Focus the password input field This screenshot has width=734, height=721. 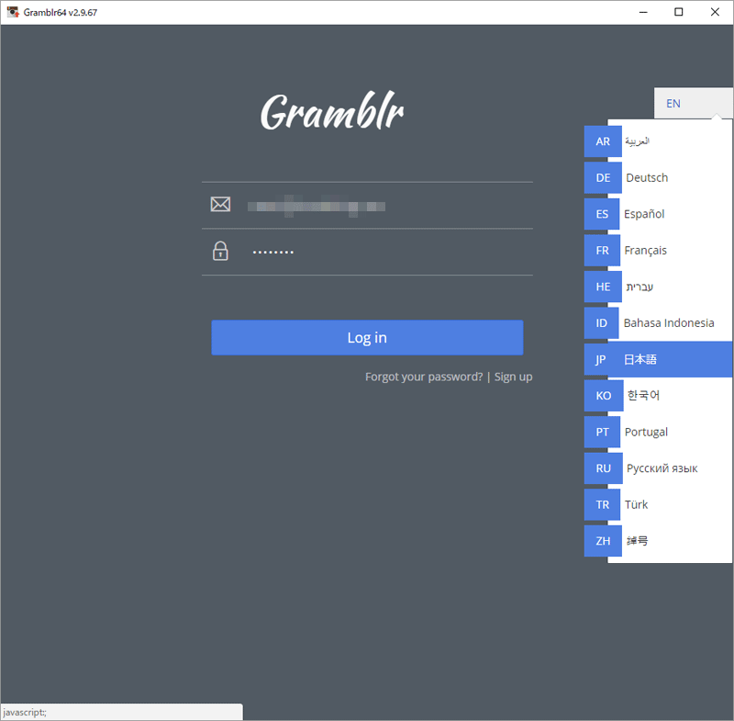[367, 252]
